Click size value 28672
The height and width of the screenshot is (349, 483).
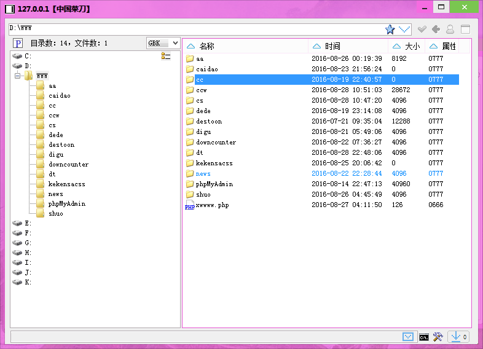click(401, 90)
